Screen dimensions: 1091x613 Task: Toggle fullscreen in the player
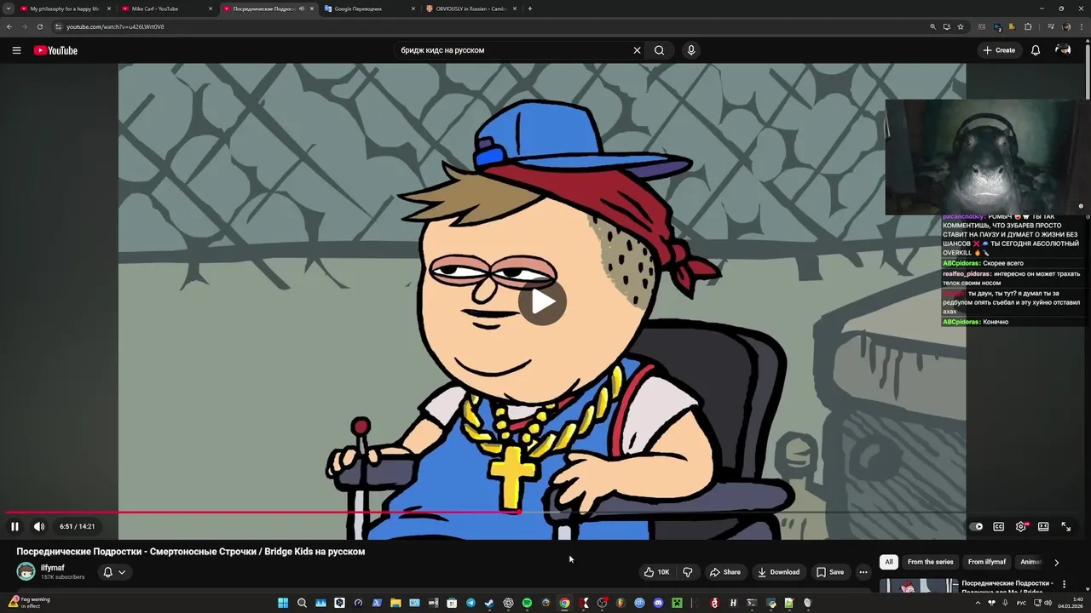pos(1065,526)
